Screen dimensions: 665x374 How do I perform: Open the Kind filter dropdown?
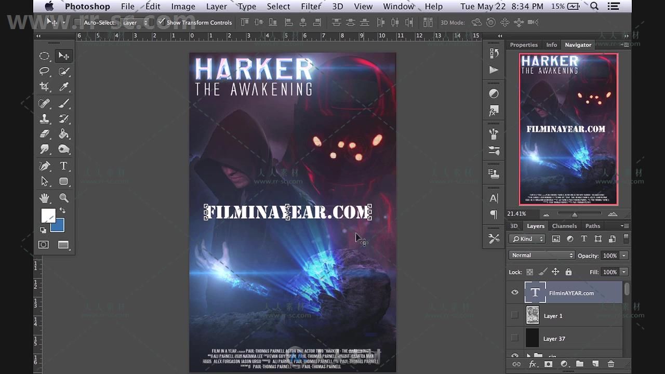click(x=527, y=239)
